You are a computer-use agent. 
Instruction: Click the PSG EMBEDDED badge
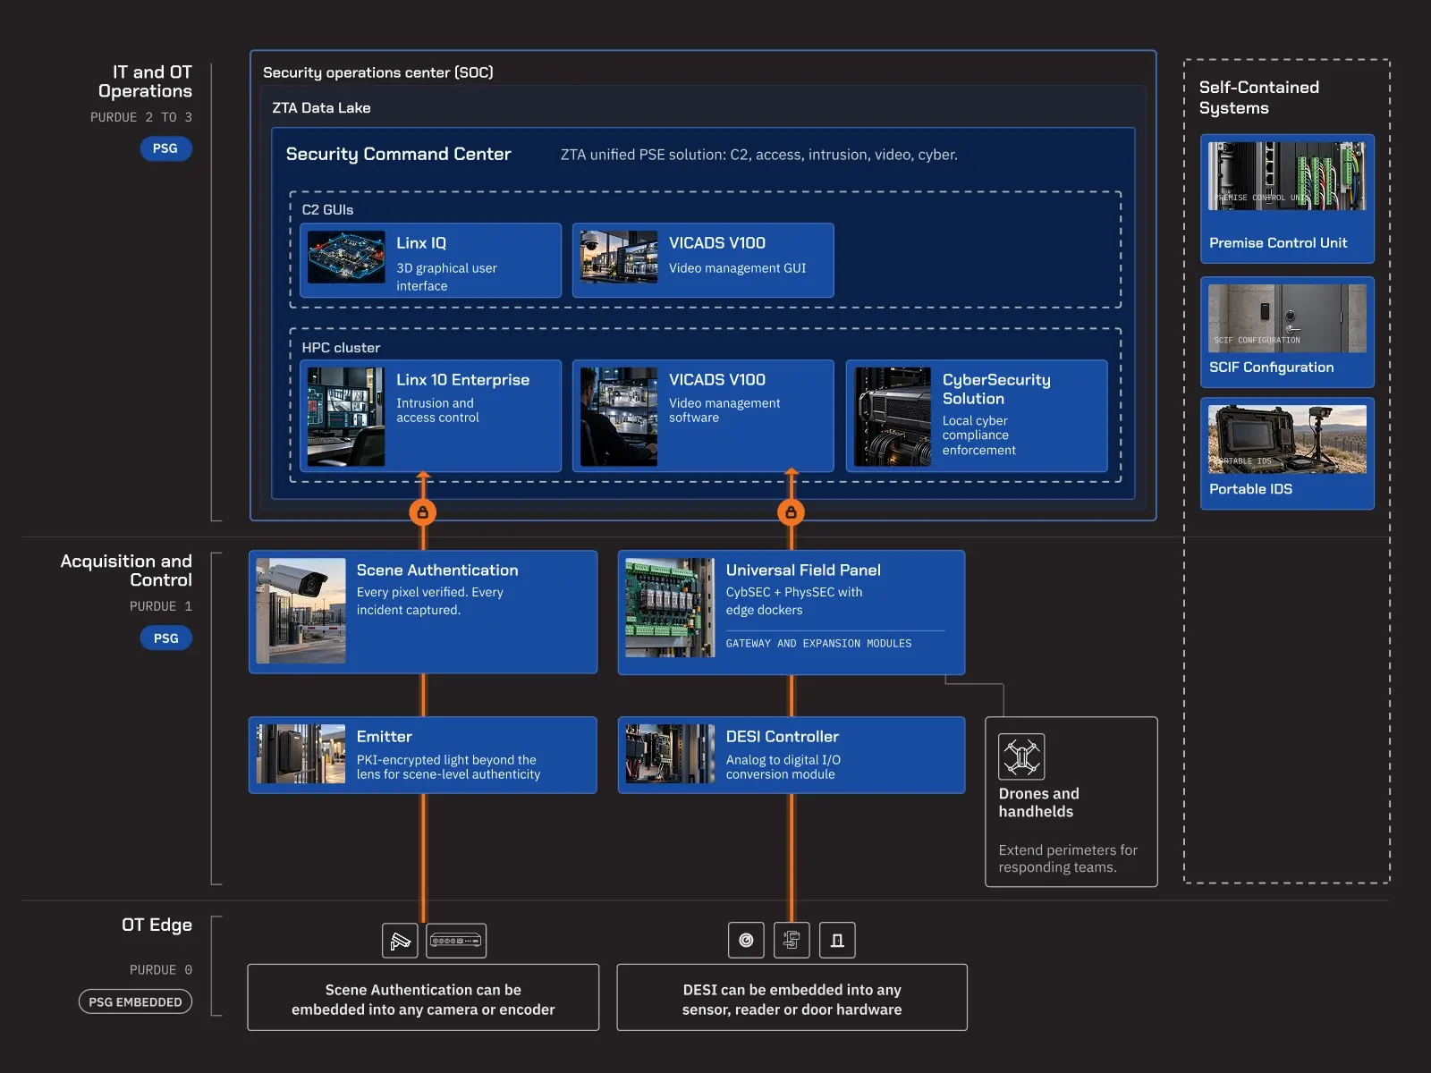[135, 1001]
